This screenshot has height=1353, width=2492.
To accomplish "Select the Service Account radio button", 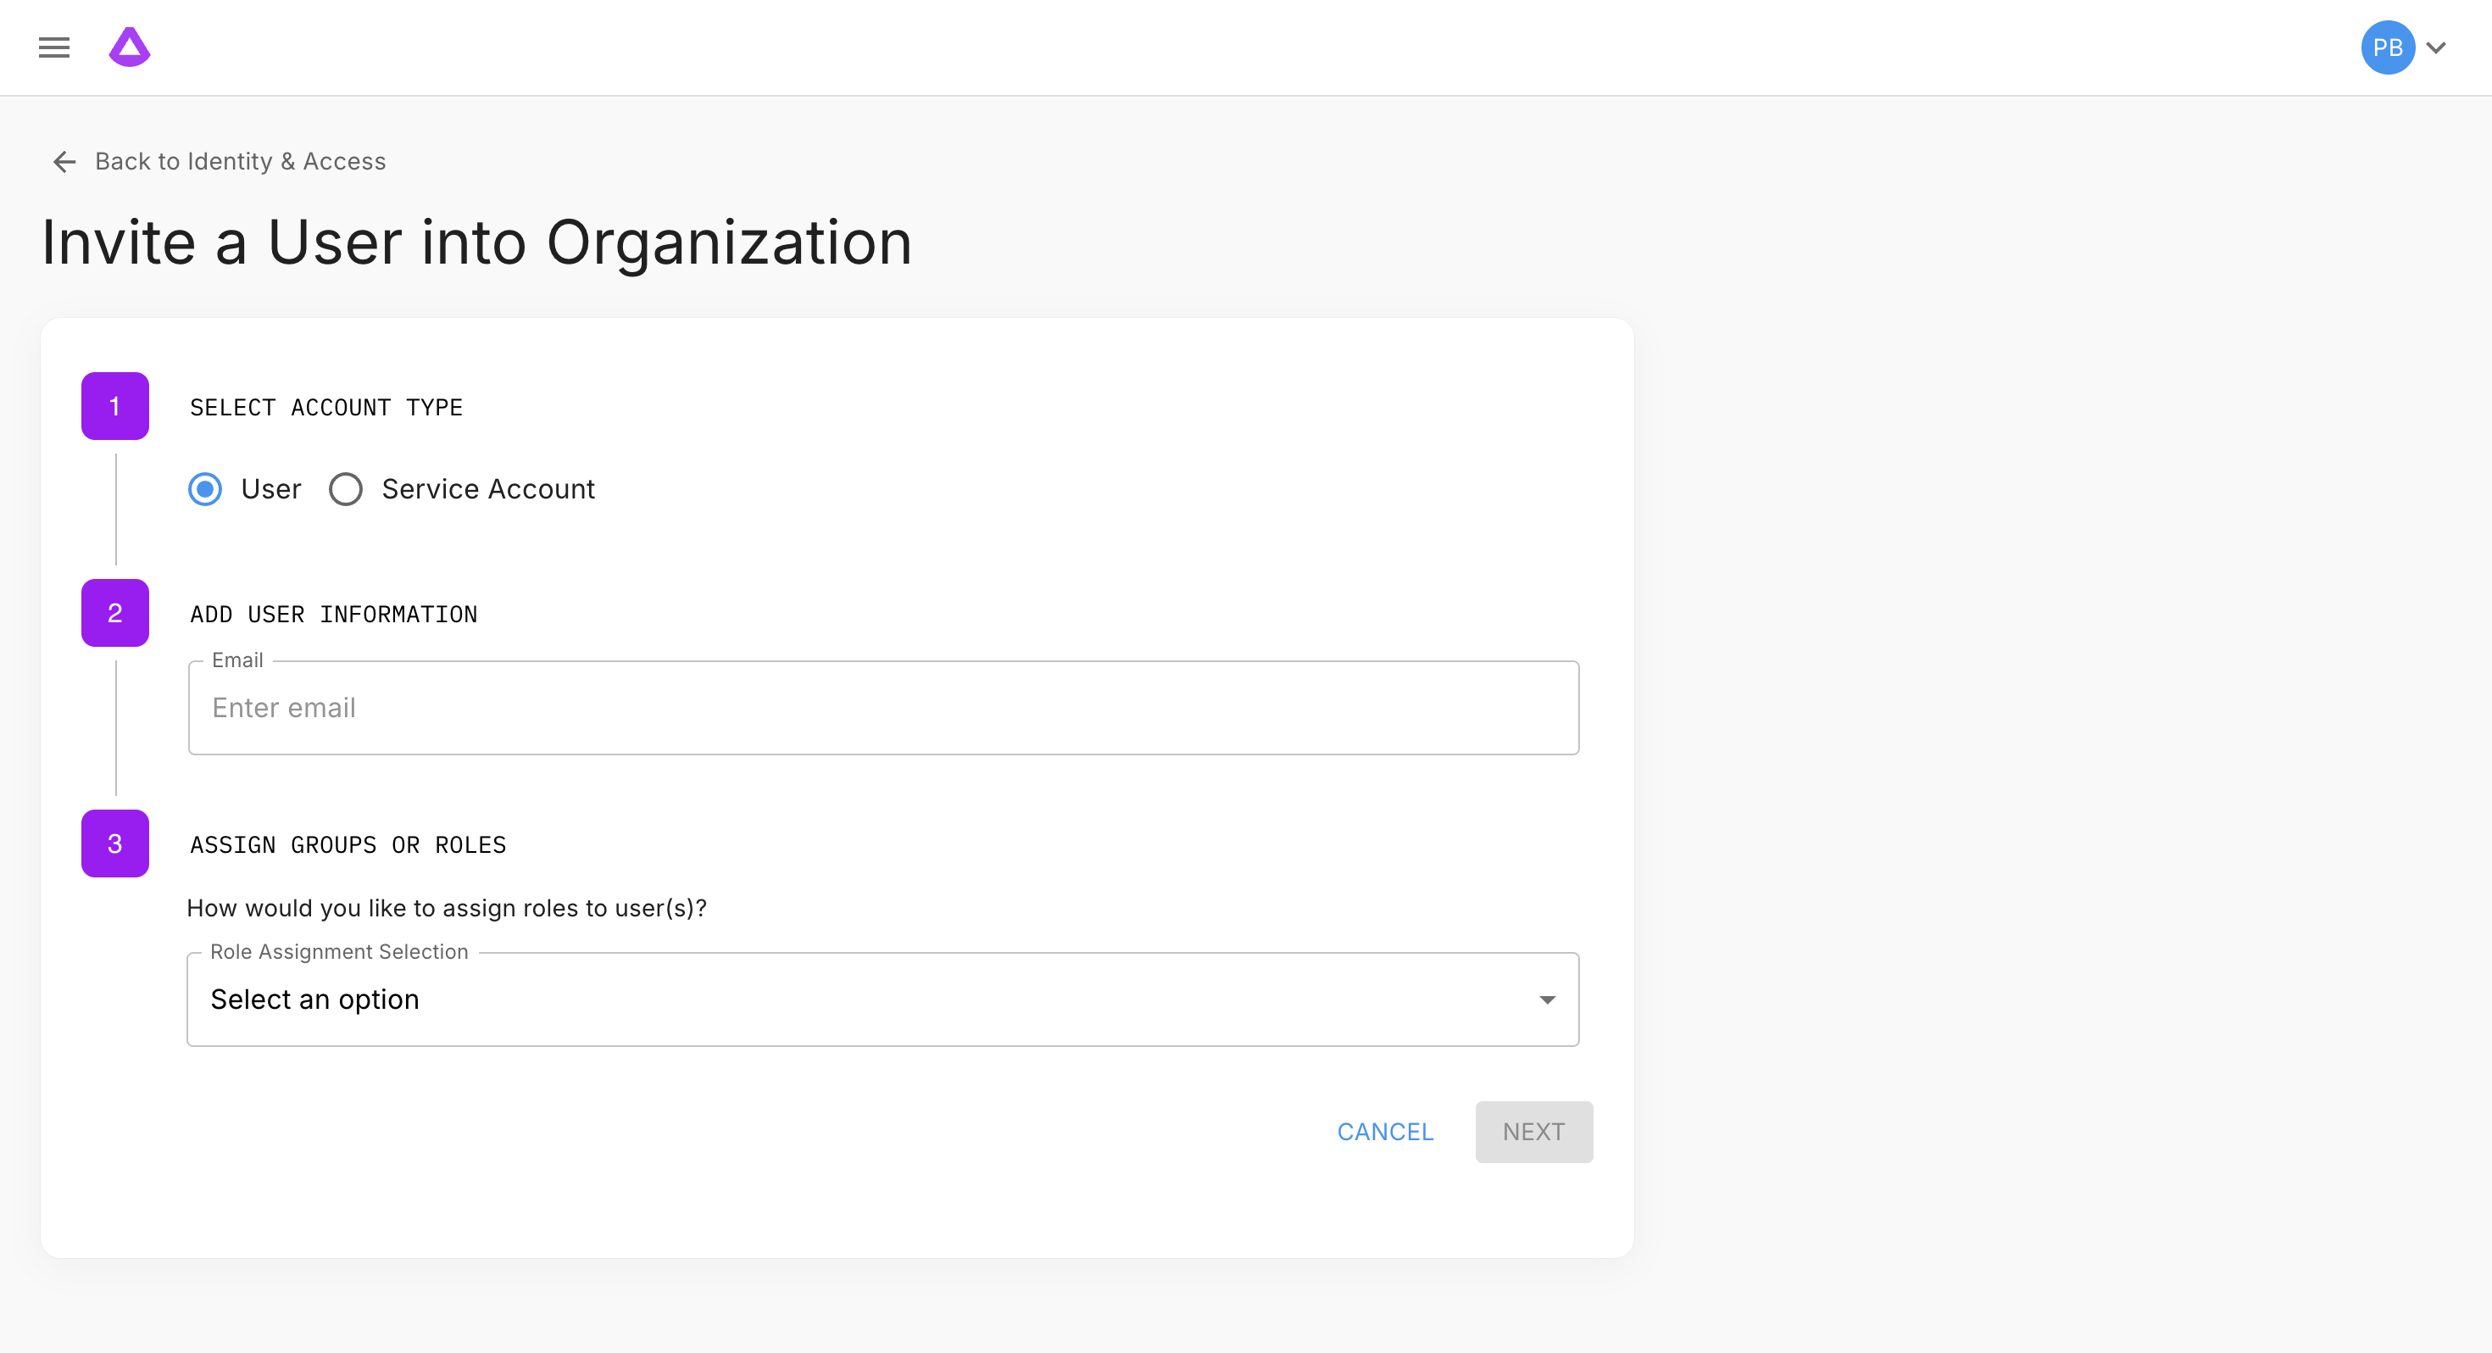I will (345, 489).
